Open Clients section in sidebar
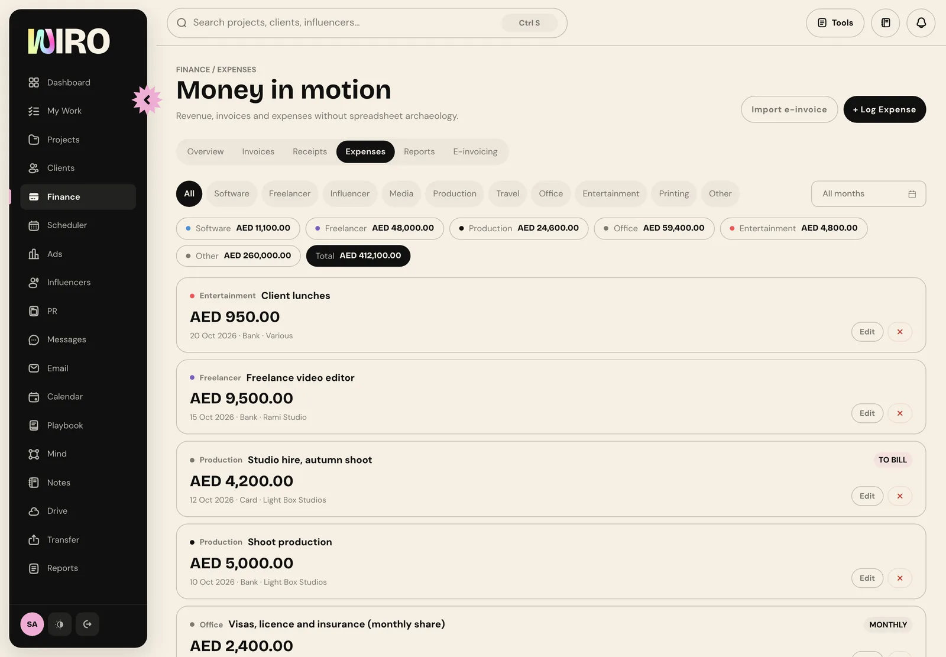This screenshot has width=946, height=657. 78,168
